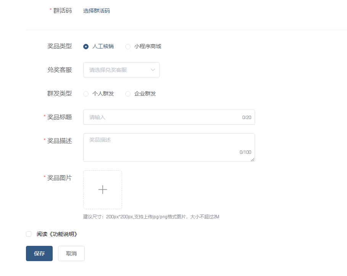Select the 人工核销 prize type
This screenshot has height=276, width=347.
(86, 47)
